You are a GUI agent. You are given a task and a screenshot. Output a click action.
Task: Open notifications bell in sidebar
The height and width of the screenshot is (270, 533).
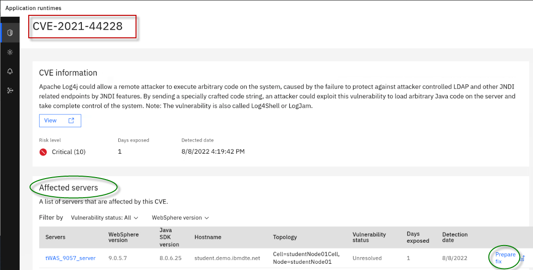click(x=10, y=71)
